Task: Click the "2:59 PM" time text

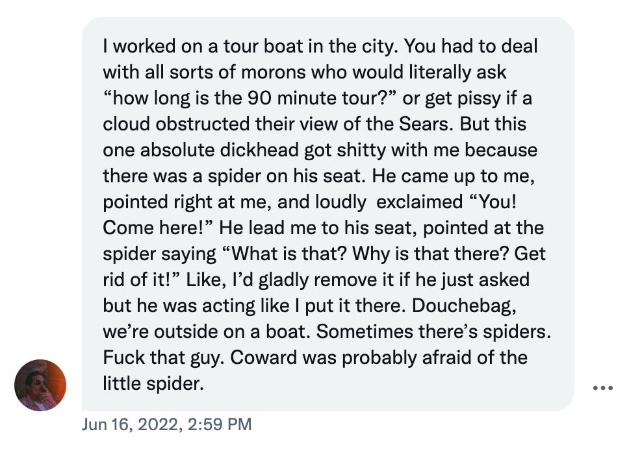Action: (x=219, y=425)
